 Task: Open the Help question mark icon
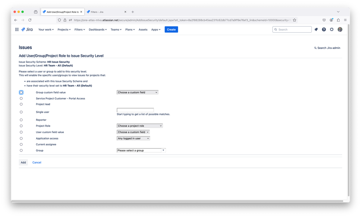pos(324,29)
